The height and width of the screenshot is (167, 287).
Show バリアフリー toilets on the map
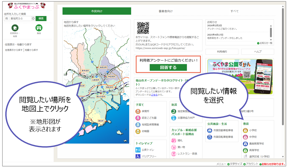pyautogui.click(x=138, y=156)
